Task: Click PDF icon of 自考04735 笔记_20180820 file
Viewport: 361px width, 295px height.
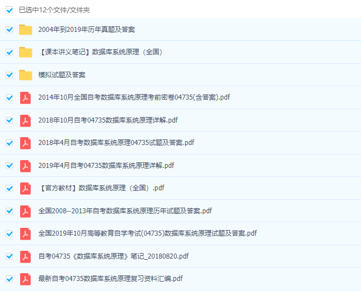Action: coord(25,256)
